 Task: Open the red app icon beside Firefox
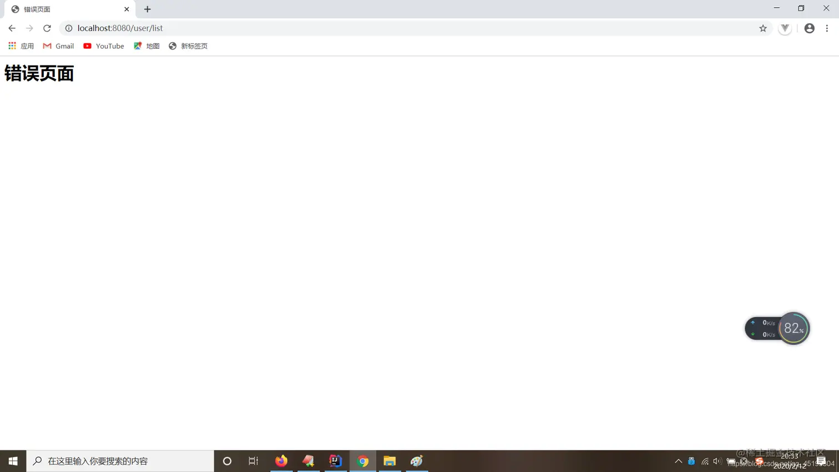point(309,461)
